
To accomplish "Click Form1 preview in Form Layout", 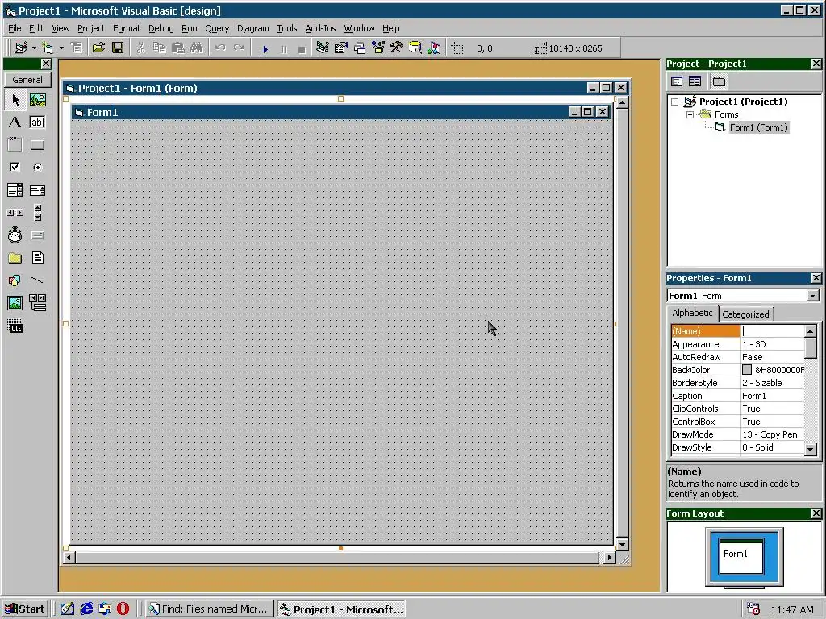I will point(740,555).
